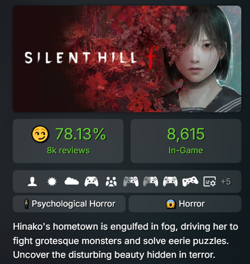Click the screaming face emoji on Horror tag
Image resolution: width=250 pixels, height=264 pixels.
click(x=171, y=204)
